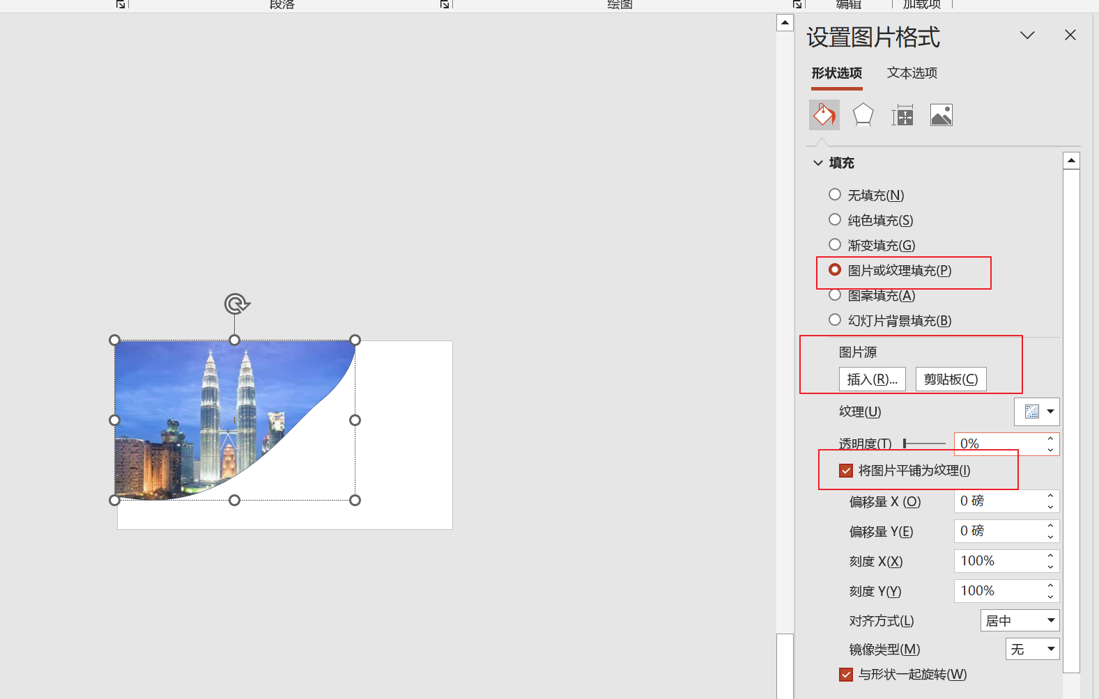Image resolution: width=1099 pixels, height=699 pixels.
Task: Click the 剪贴板(C) button
Action: click(951, 379)
